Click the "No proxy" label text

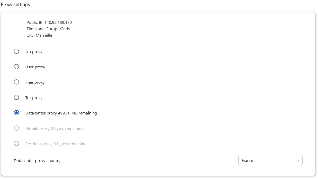(x=34, y=52)
